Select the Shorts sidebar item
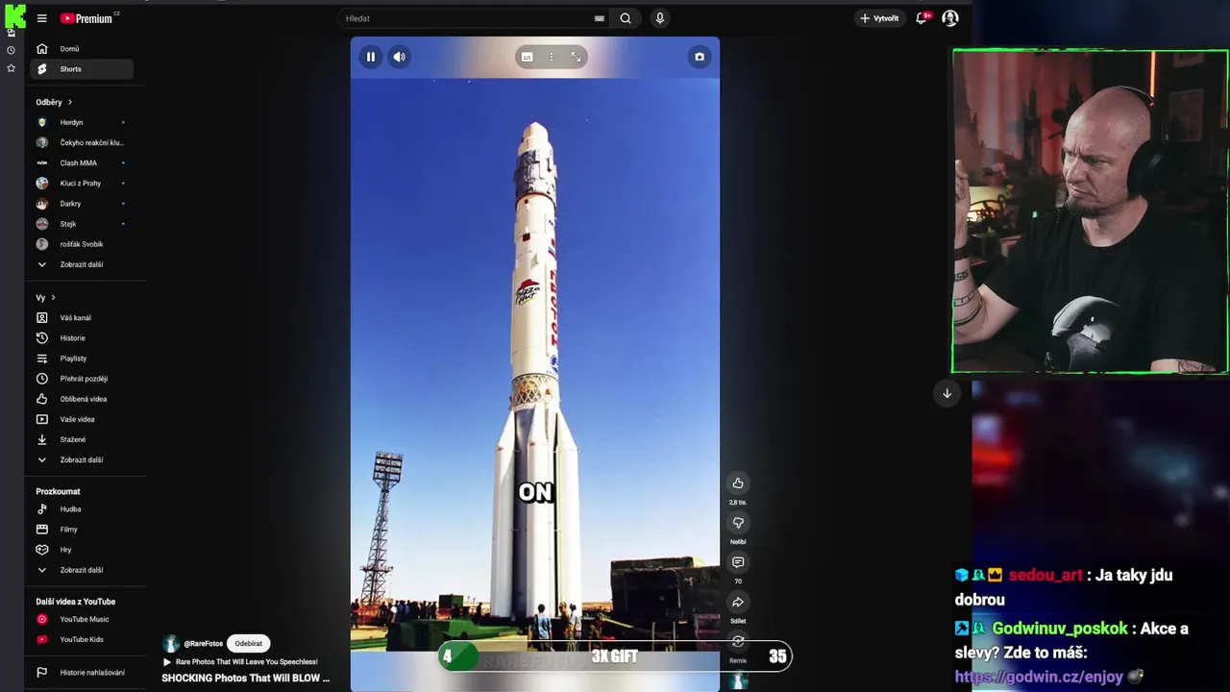The image size is (1230, 692). (81, 69)
